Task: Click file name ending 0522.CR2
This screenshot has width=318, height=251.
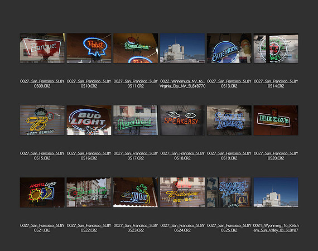Action: point(89,228)
